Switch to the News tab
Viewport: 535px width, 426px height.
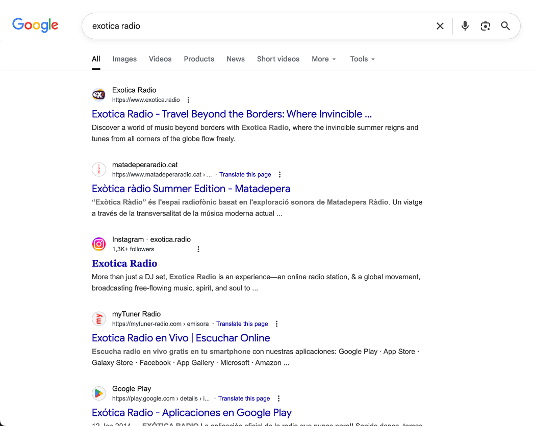pyautogui.click(x=235, y=59)
